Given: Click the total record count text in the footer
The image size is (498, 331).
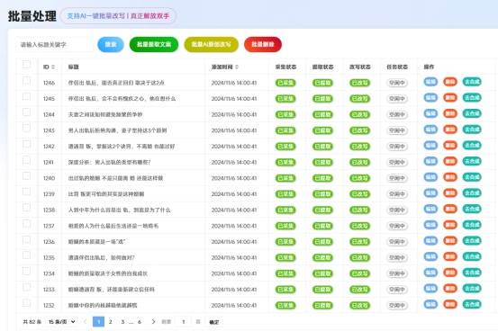Looking at the screenshot, I should (32, 322).
